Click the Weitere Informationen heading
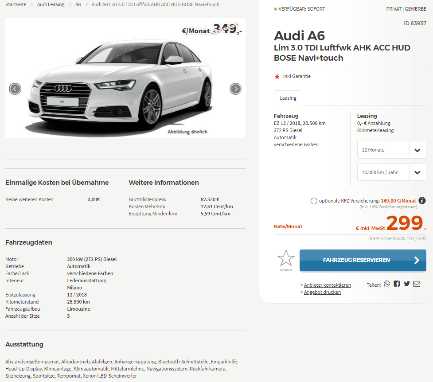 click(x=164, y=183)
